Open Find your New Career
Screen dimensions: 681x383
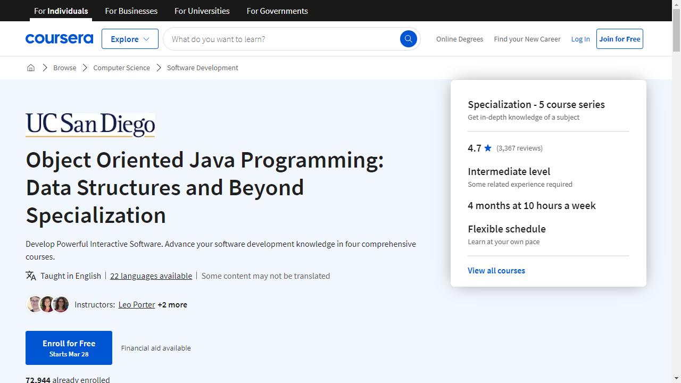pyautogui.click(x=527, y=39)
